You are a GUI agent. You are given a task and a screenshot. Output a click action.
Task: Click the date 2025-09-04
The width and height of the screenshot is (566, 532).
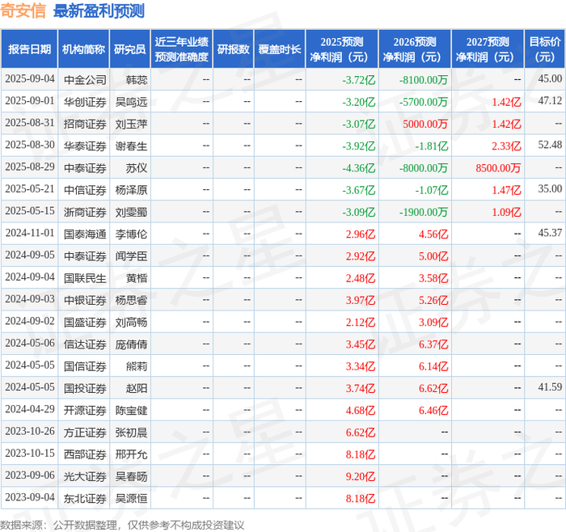click(30, 79)
